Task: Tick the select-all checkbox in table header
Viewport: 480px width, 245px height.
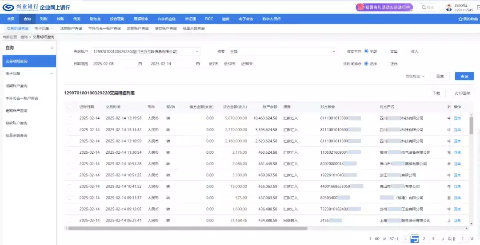Action: [x=70, y=107]
